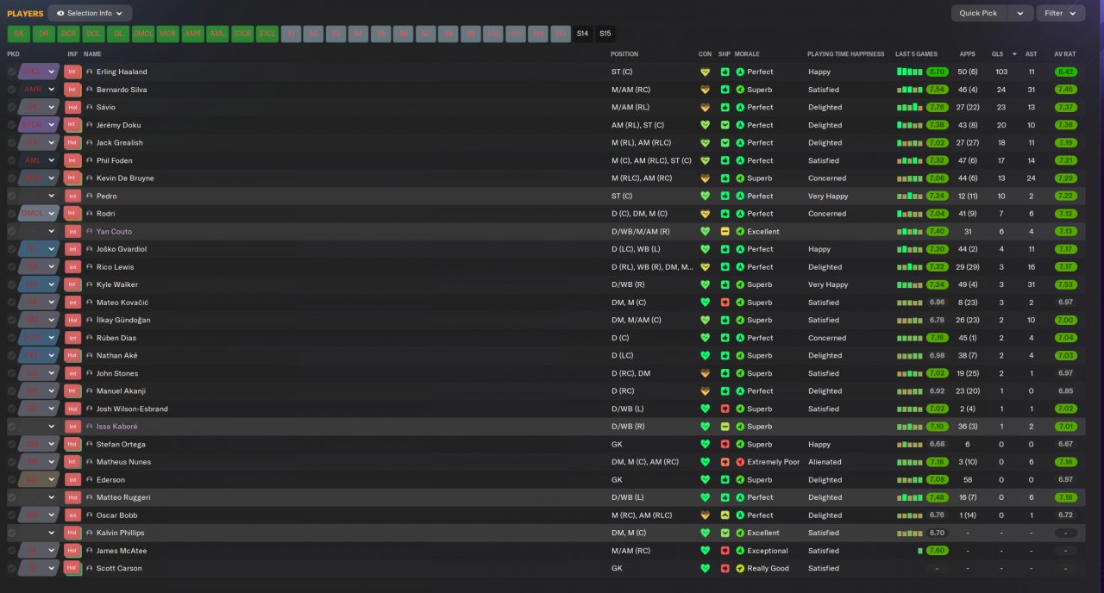1104x593 pixels.
Task: Click Mateo Kovačić's red sharpness icon
Action: click(724, 303)
